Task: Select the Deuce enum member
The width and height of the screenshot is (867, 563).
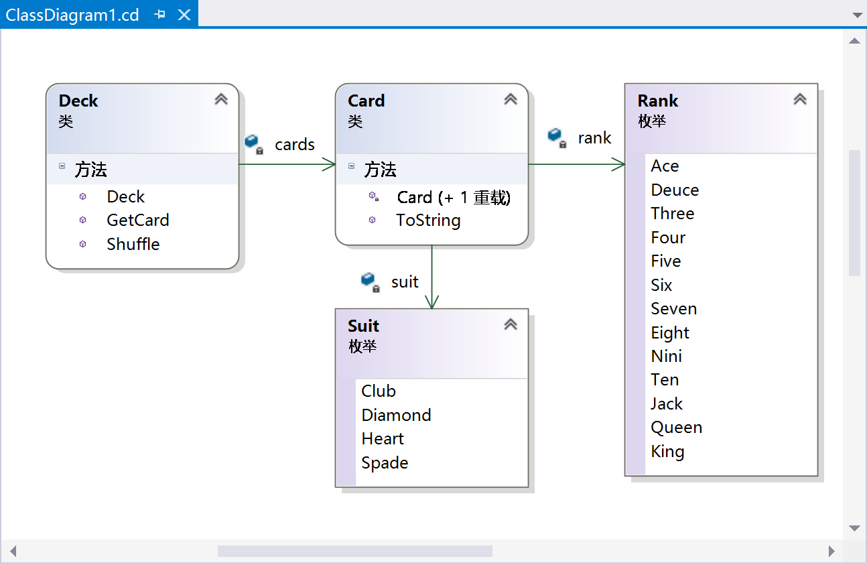Action: click(675, 190)
